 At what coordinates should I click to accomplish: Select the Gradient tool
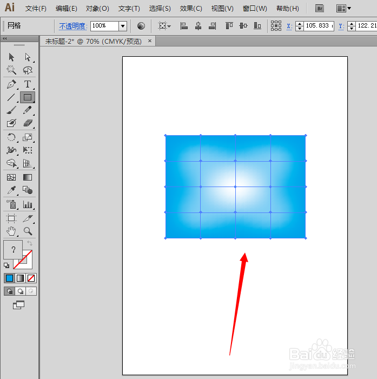(x=28, y=178)
